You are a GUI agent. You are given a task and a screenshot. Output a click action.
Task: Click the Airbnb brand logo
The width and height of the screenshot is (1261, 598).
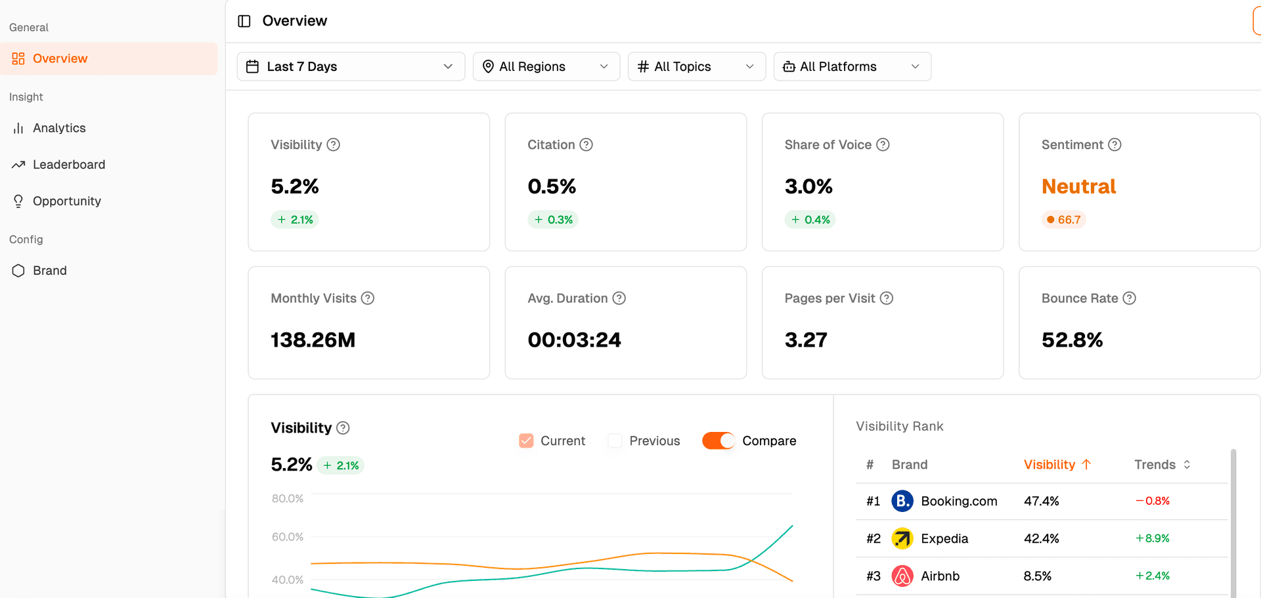click(x=902, y=576)
